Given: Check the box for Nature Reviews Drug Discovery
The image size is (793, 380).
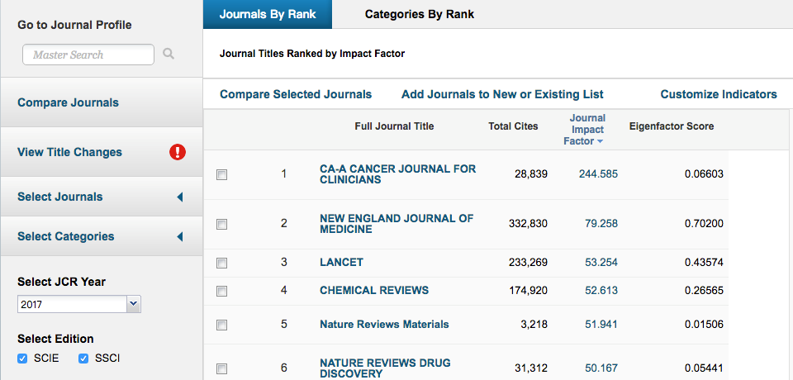Looking at the screenshot, I should point(221,369).
